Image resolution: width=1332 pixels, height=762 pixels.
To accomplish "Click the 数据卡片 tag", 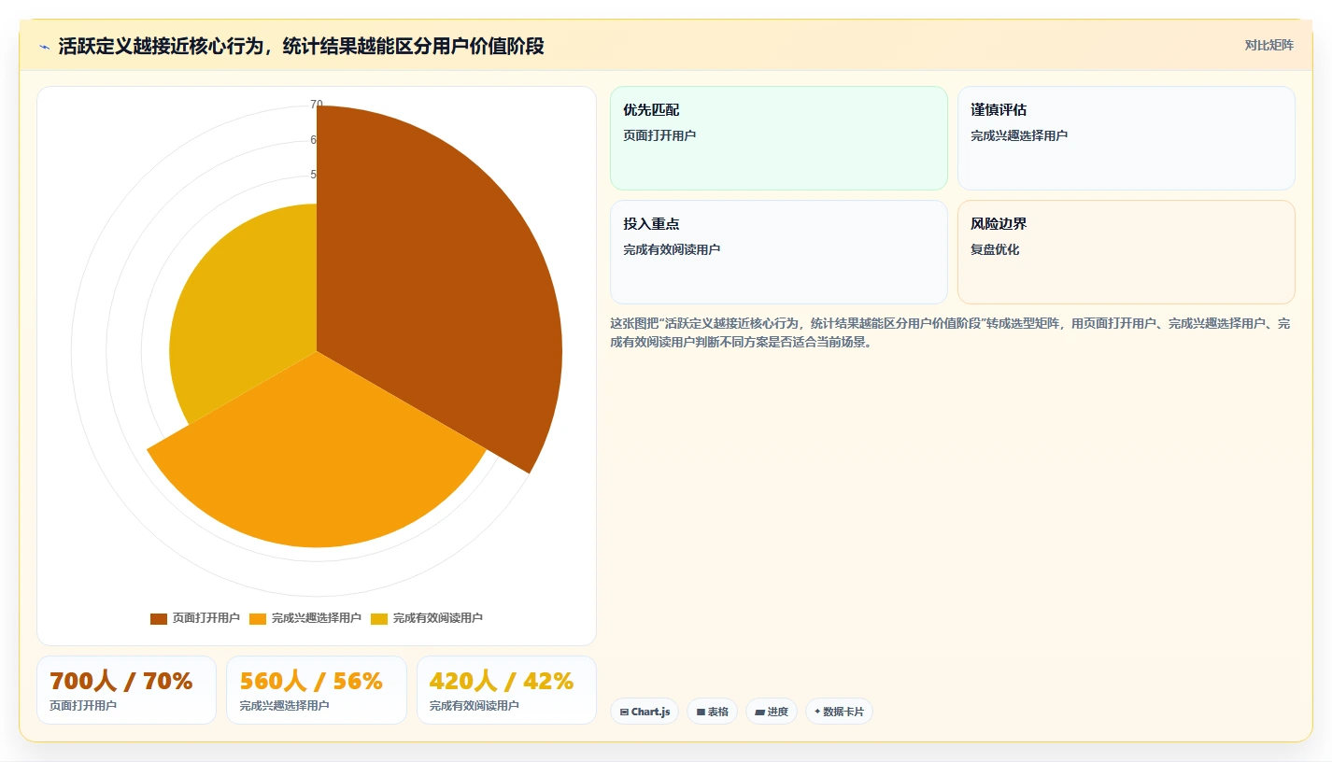I will 839,712.
